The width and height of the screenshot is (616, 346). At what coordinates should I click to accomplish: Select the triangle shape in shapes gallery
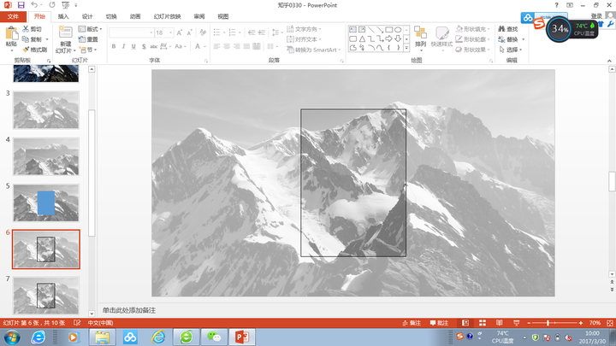[362, 38]
